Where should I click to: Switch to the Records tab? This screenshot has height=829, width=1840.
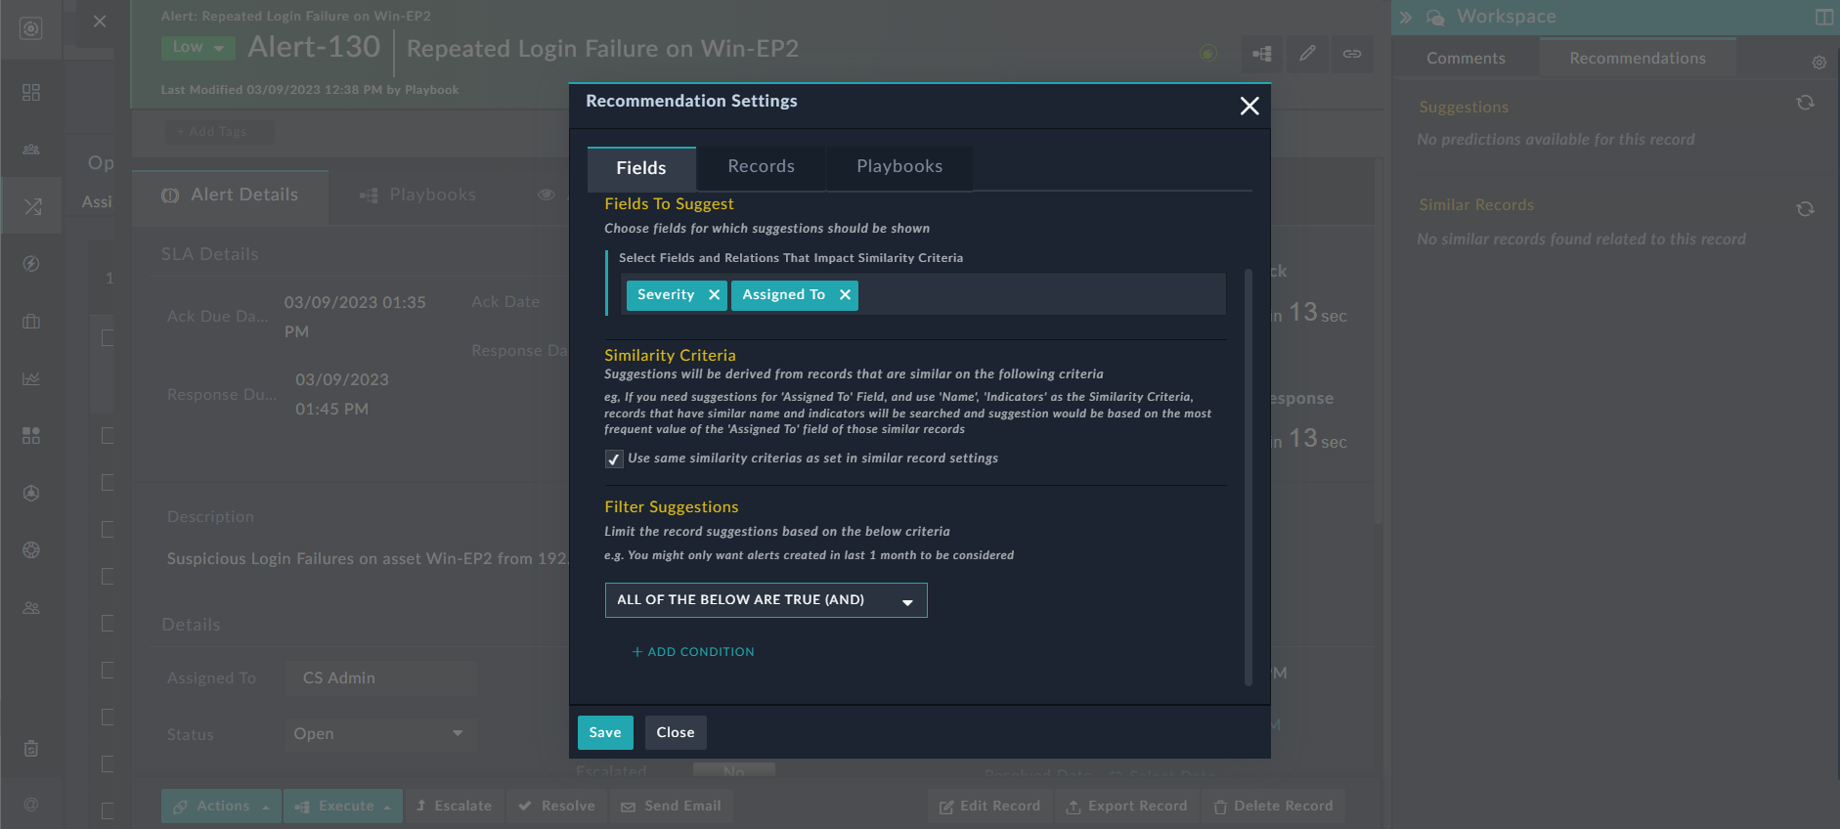761,167
